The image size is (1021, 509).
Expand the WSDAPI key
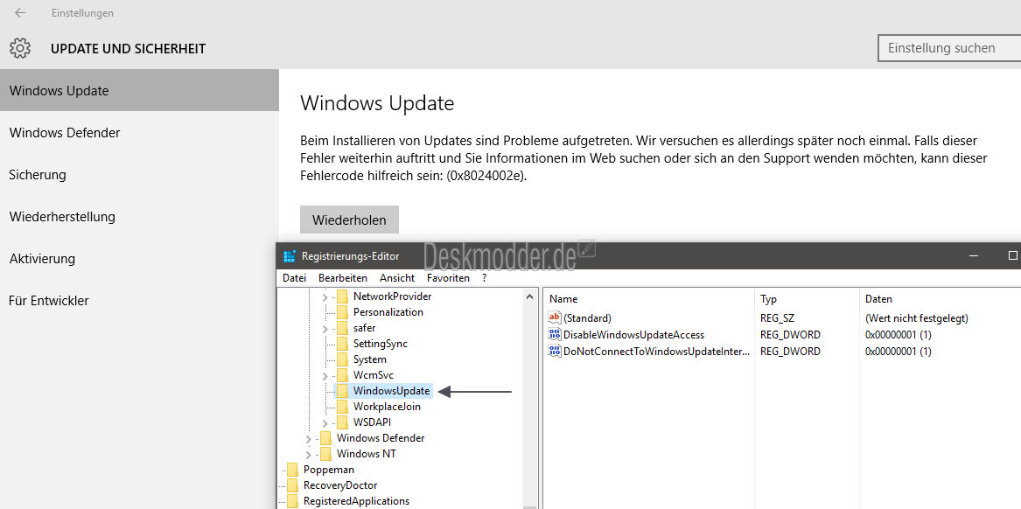(325, 423)
